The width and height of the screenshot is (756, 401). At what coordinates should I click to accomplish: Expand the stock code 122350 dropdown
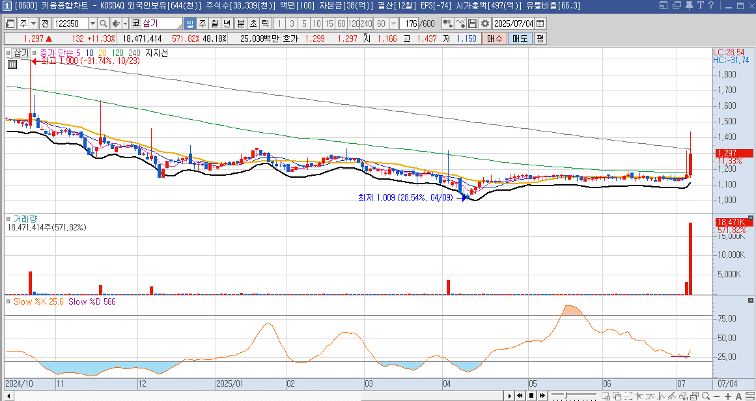click(x=92, y=23)
